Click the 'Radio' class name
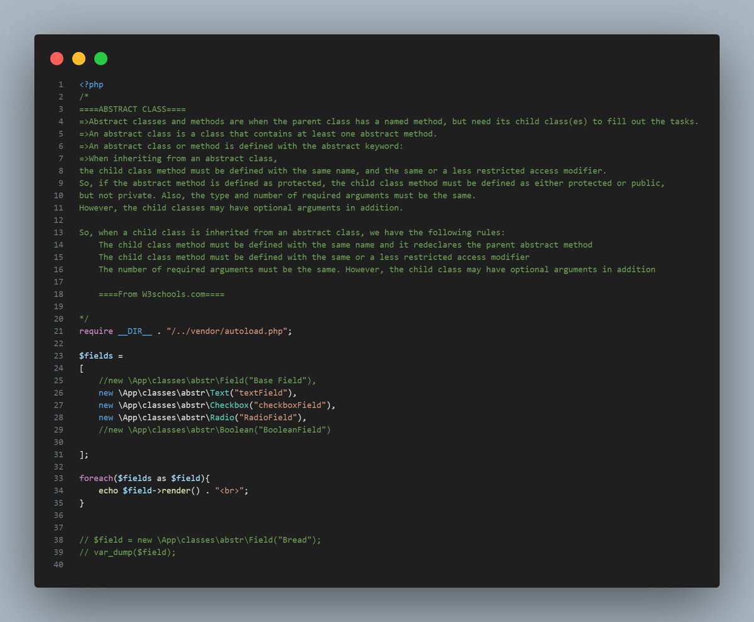Image resolution: width=754 pixels, height=622 pixels. (x=222, y=417)
